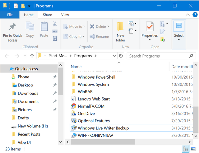Select the WinRAR folder
199x153 pixels.
[85, 91]
